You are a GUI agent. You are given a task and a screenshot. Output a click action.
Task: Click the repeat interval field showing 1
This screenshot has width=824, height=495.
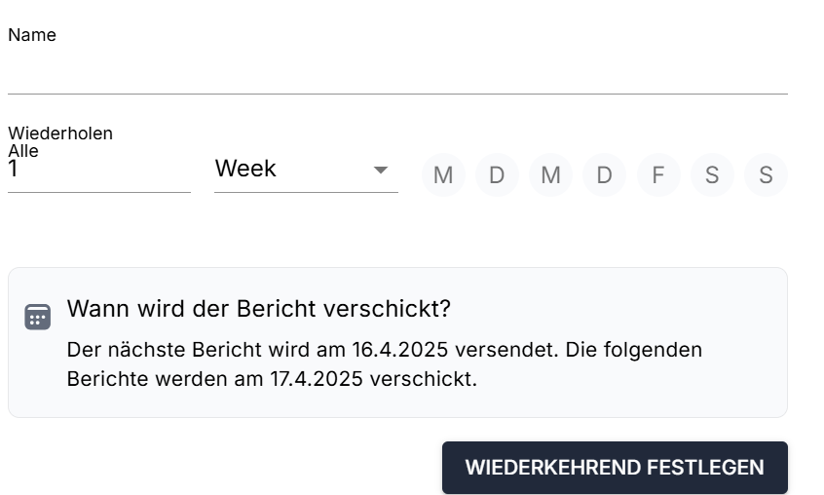pos(98,171)
